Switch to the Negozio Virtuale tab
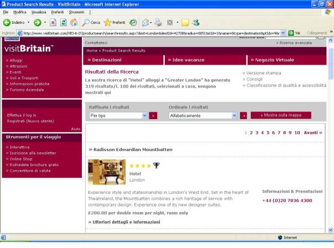Screen dimensions: 334x248 (x=287, y=60)
